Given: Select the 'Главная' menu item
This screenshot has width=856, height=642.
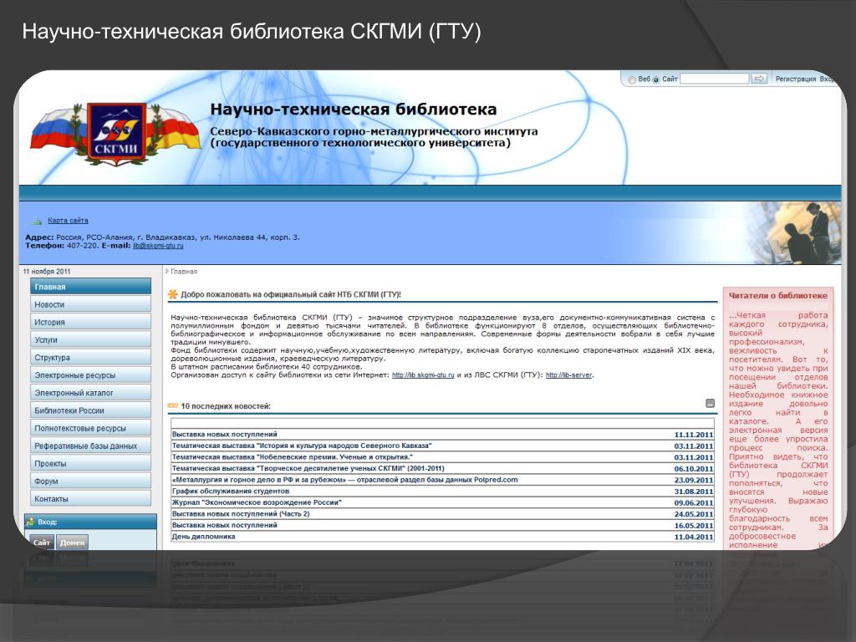Looking at the screenshot, I should (x=90, y=287).
